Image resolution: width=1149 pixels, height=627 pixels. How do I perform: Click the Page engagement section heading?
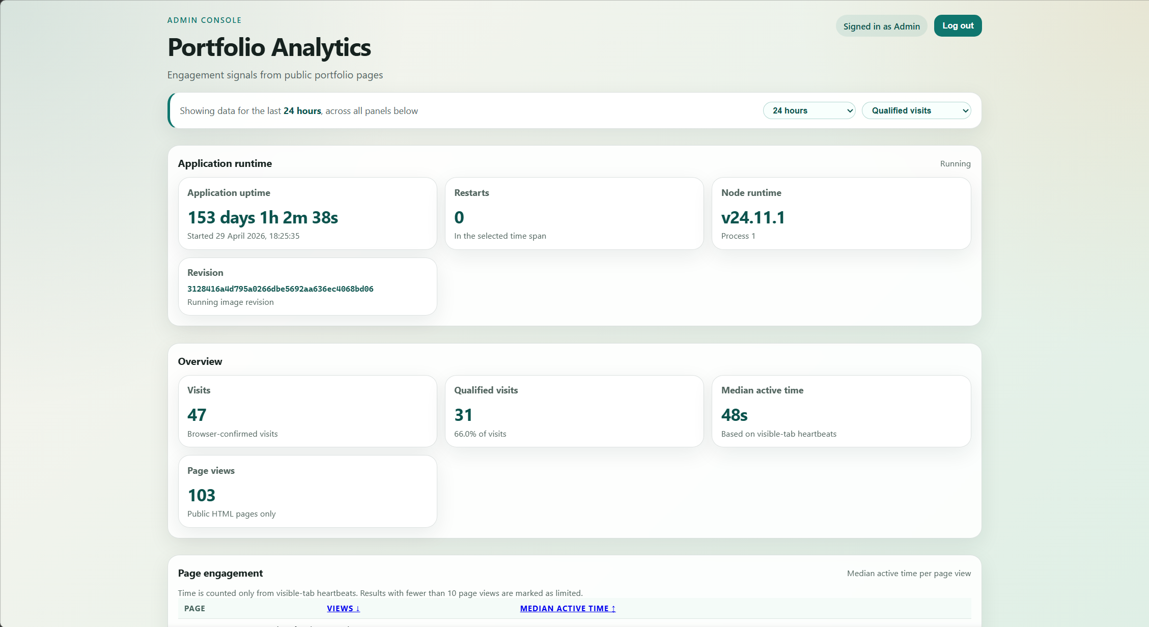pyautogui.click(x=220, y=573)
